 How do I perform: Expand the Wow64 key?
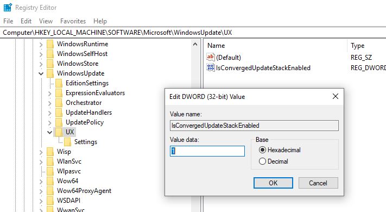click(x=41, y=182)
